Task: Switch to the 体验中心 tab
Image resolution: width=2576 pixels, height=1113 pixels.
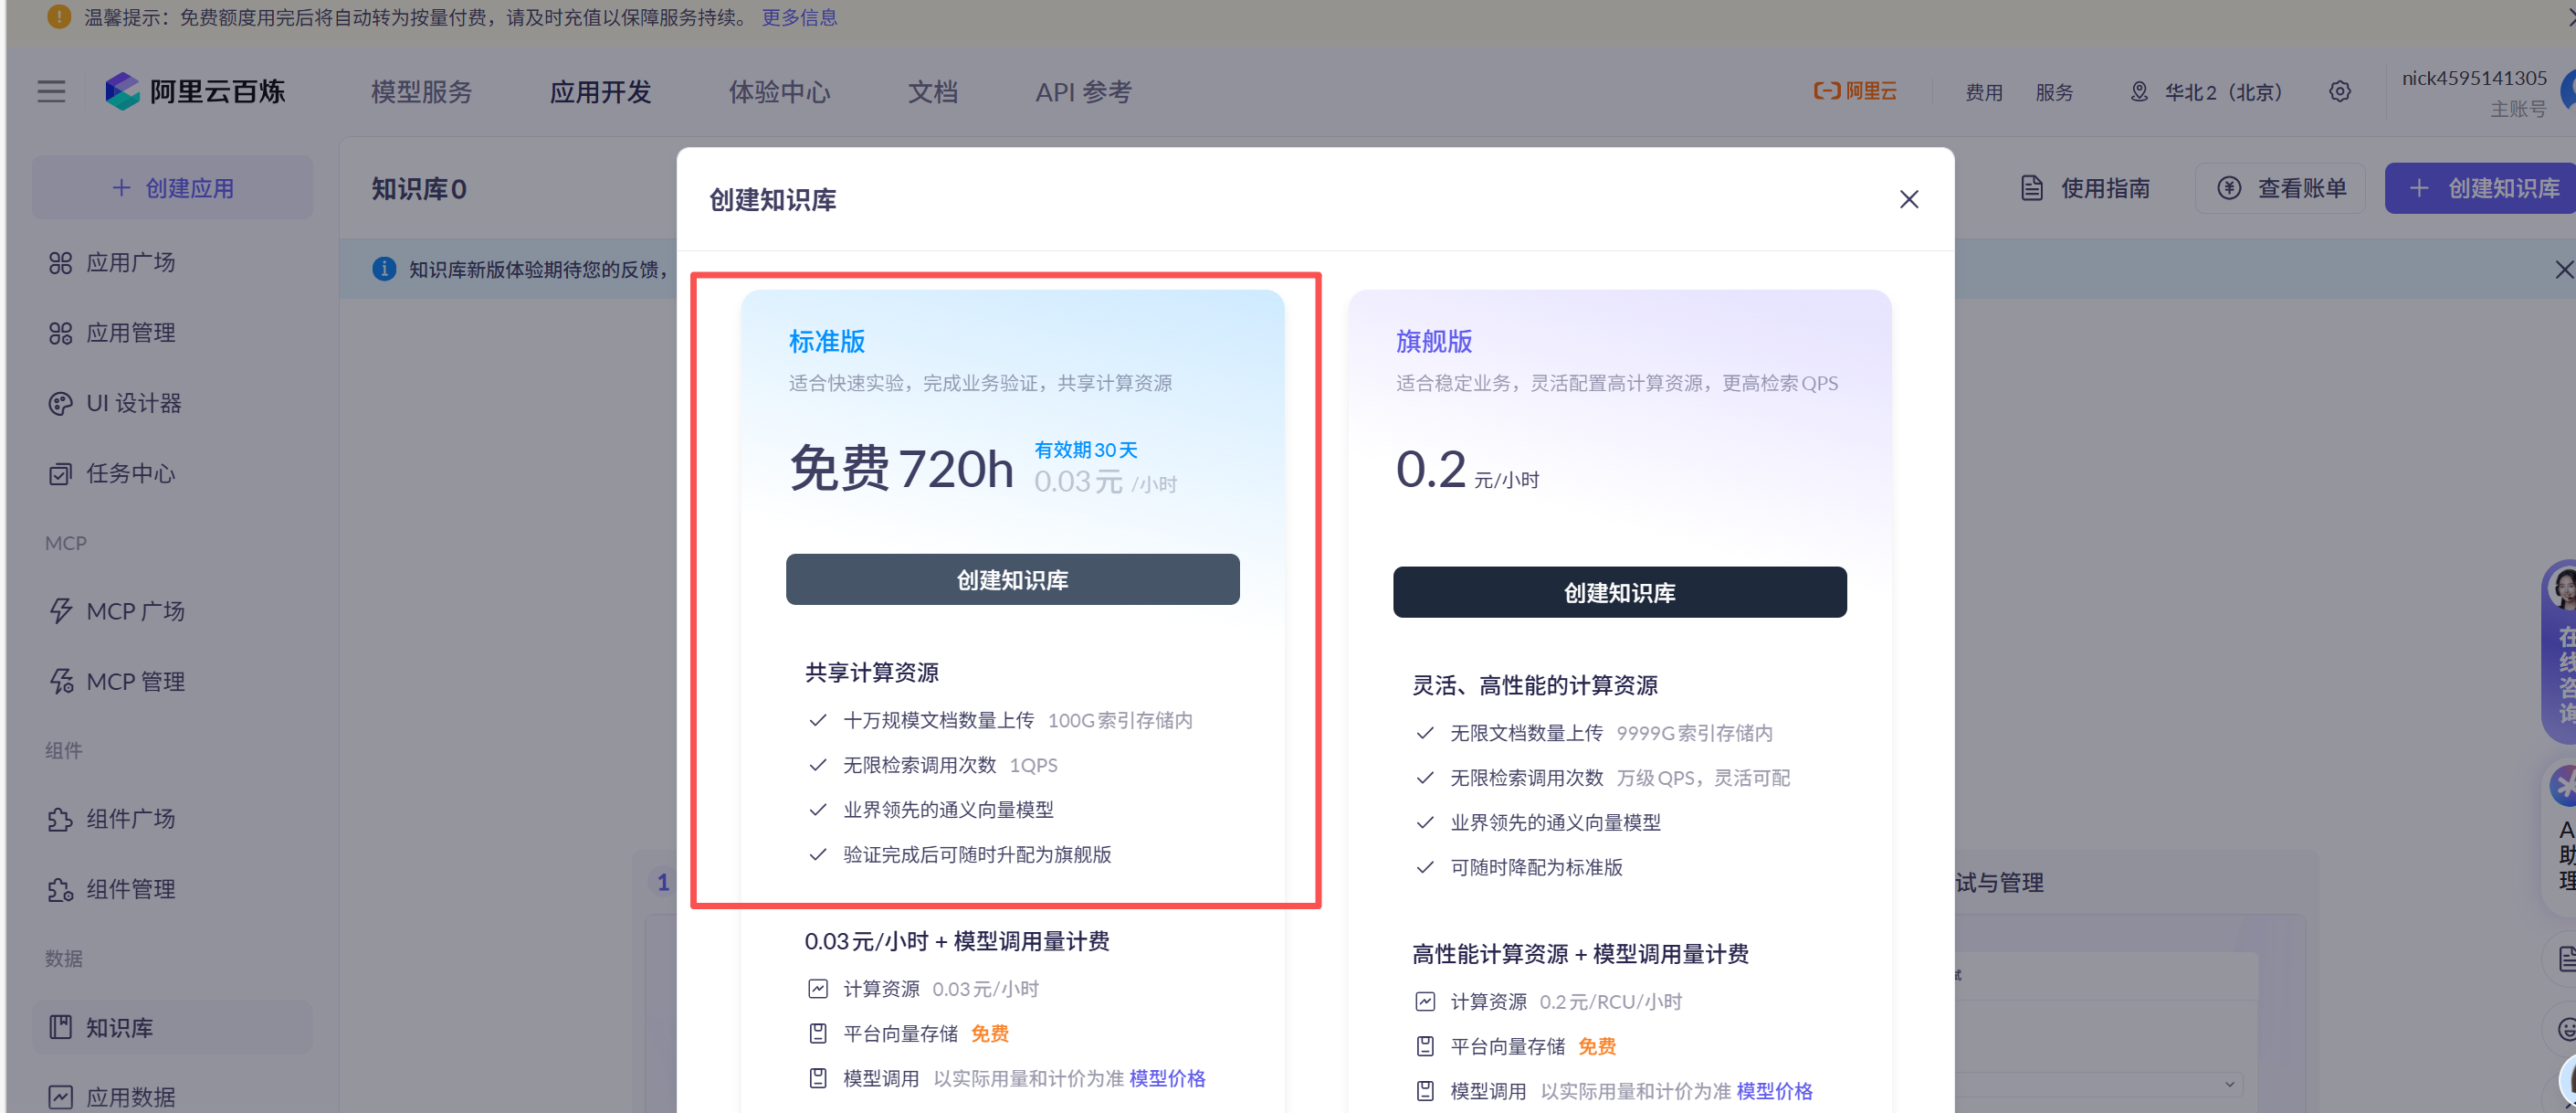Action: point(779,92)
